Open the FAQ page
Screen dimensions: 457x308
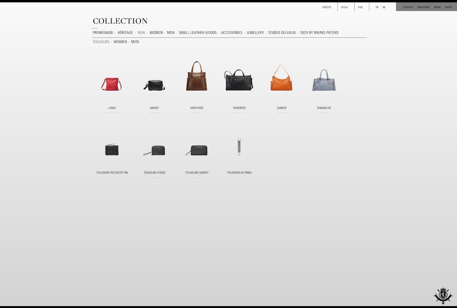(360, 7)
